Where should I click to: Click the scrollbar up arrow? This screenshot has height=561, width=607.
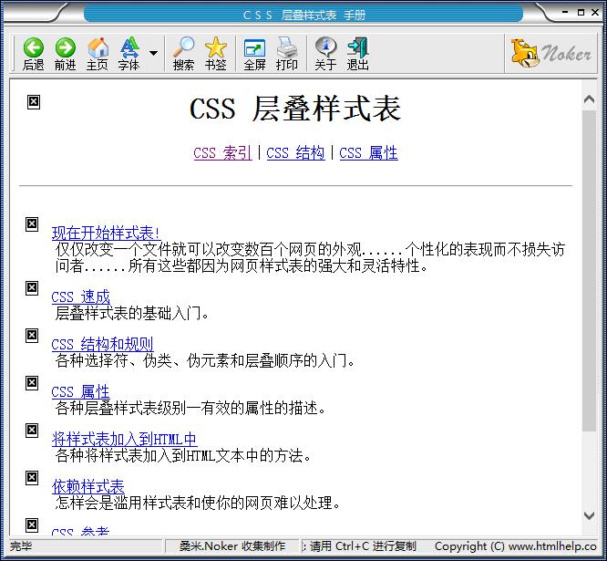[x=589, y=99]
